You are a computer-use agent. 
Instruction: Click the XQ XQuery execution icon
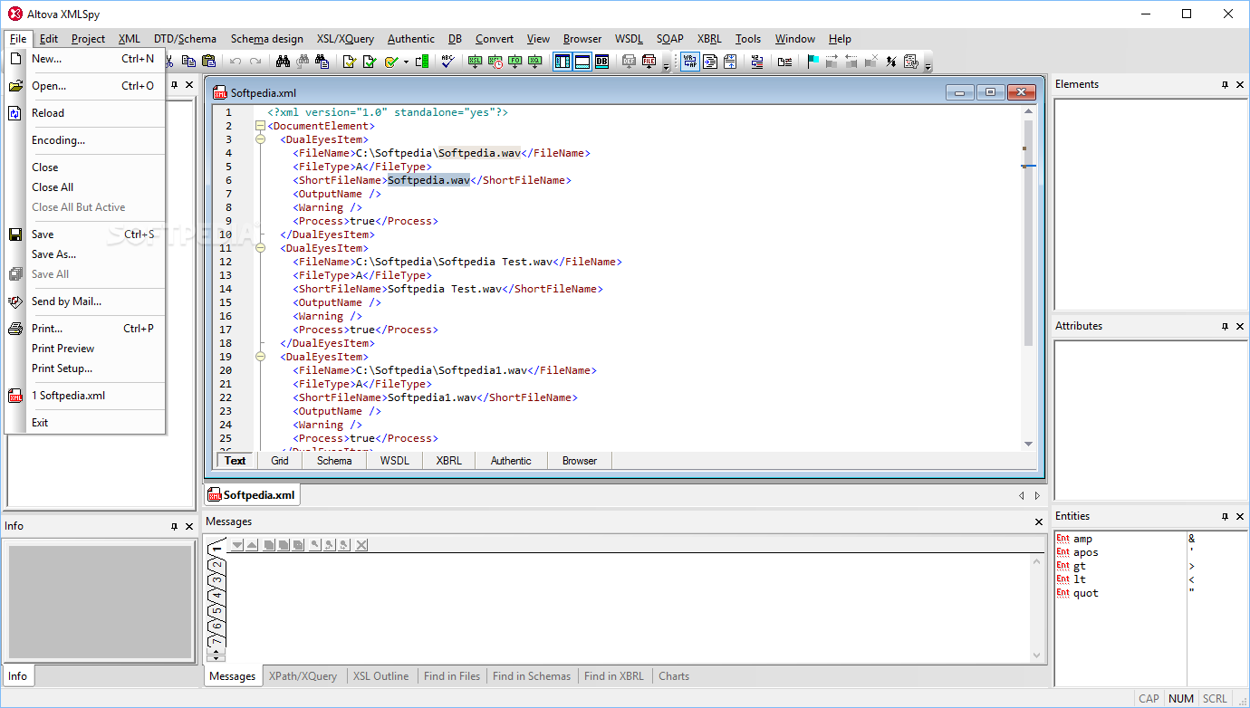[535, 62]
